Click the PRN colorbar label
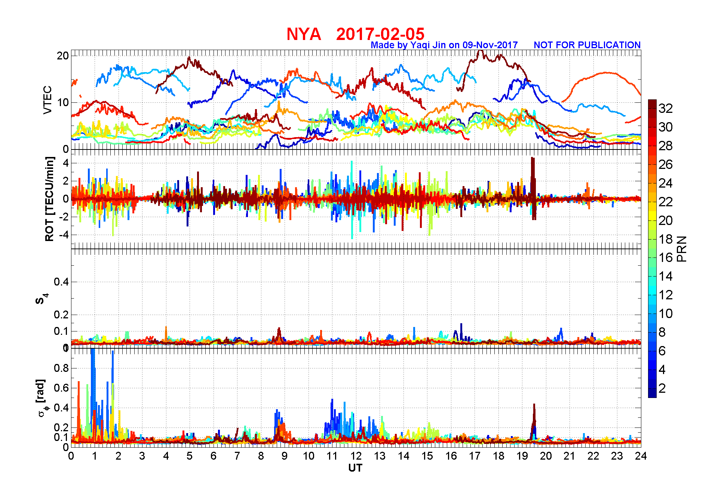 coord(682,249)
